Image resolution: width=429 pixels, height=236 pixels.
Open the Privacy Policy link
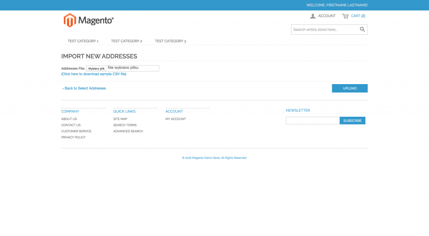pos(73,137)
